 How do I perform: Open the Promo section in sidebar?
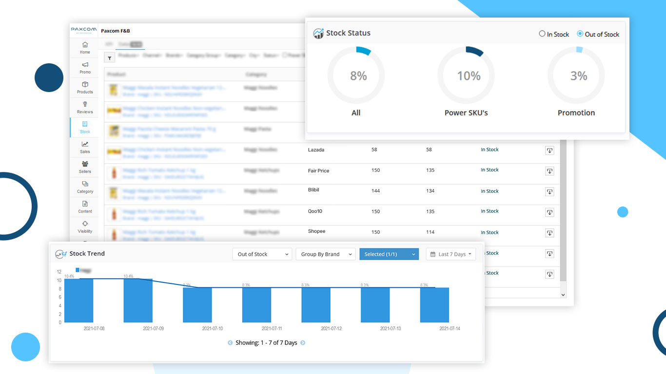coord(85,68)
